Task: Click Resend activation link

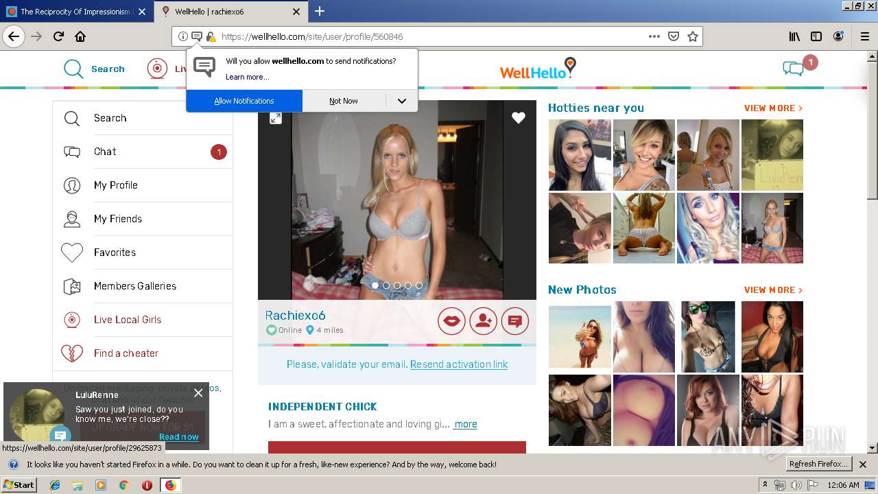Action: pyautogui.click(x=459, y=364)
